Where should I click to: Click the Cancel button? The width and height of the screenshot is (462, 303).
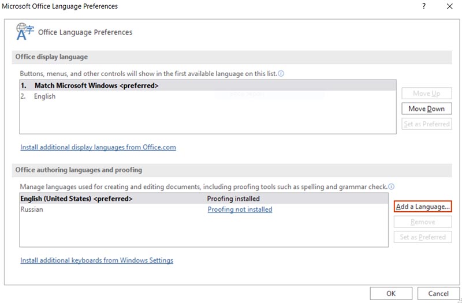[x=438, y=294]
